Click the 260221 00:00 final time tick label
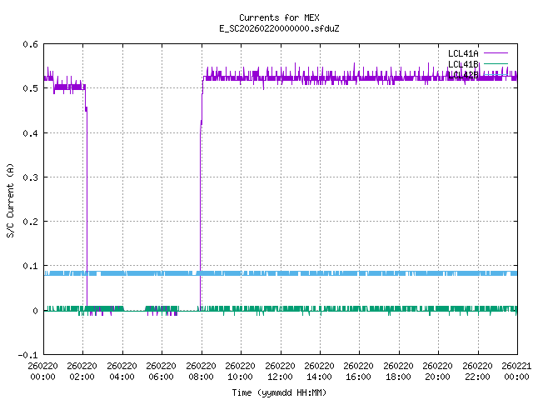This screenshot has width=533, height=400. click(x=516, y=370)
